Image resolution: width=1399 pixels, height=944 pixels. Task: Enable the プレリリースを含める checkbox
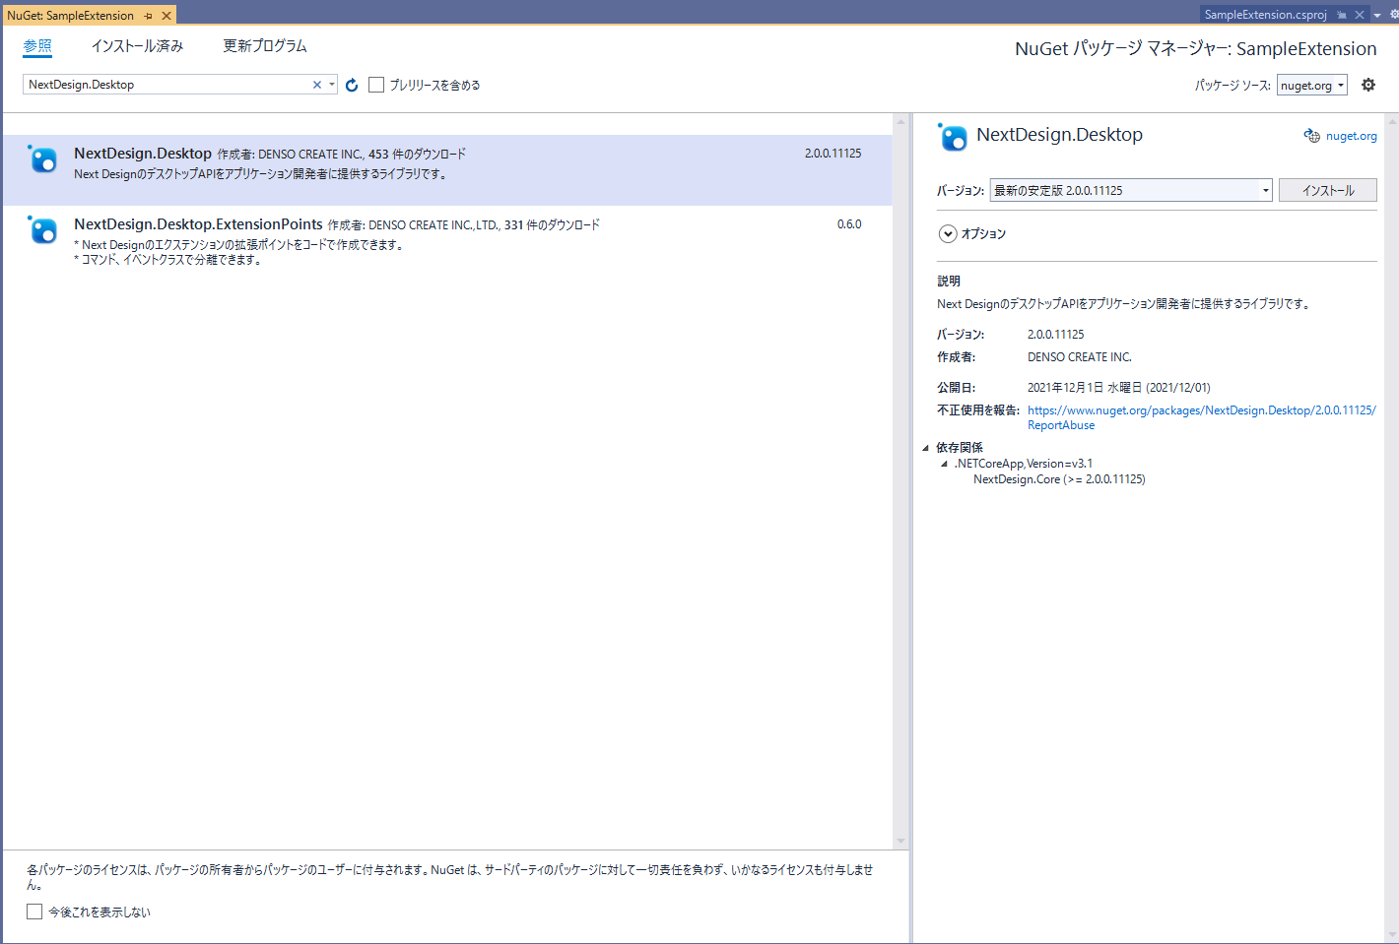(376, 85)
